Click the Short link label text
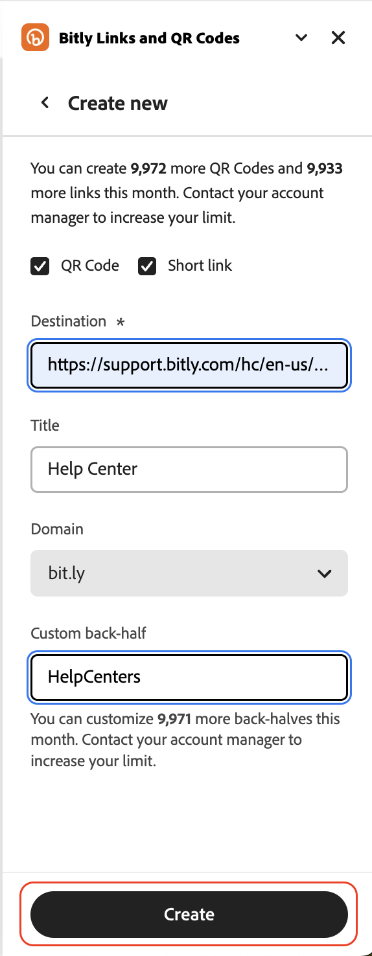 200,266
